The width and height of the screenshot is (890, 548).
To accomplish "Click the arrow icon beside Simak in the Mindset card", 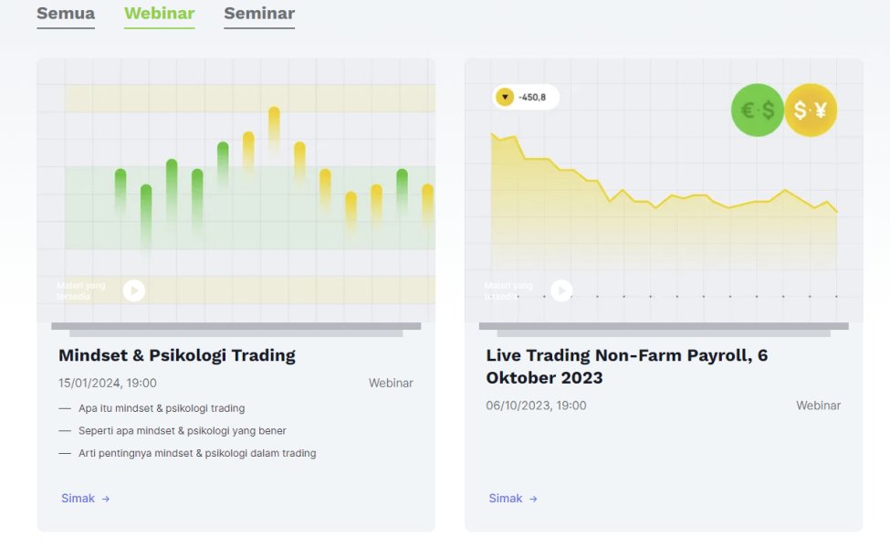I will coord(106,499).
